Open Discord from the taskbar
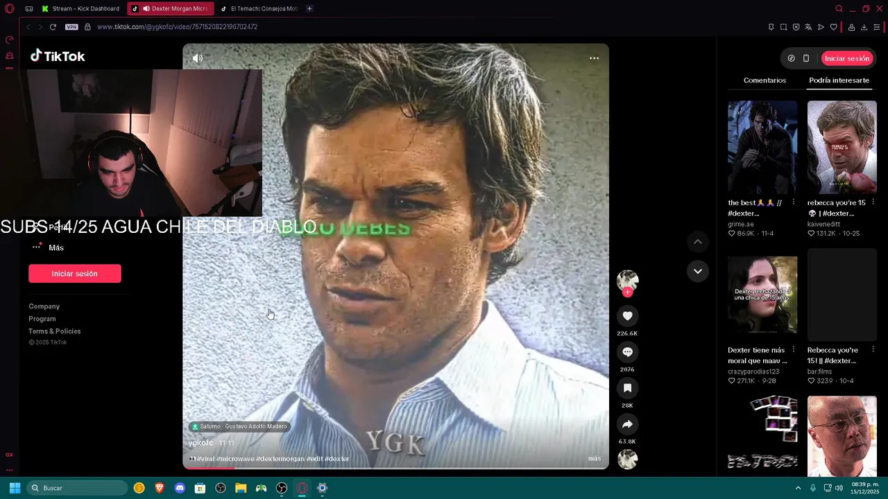The image size is (888, 499). (180, 488)
